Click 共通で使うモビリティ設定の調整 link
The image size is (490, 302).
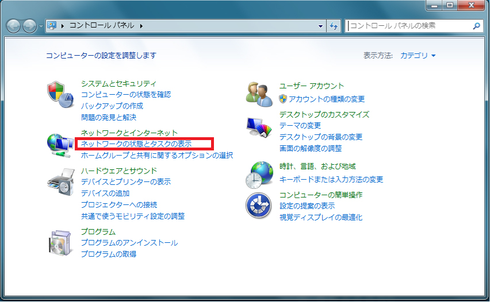(x=133, y=216)
